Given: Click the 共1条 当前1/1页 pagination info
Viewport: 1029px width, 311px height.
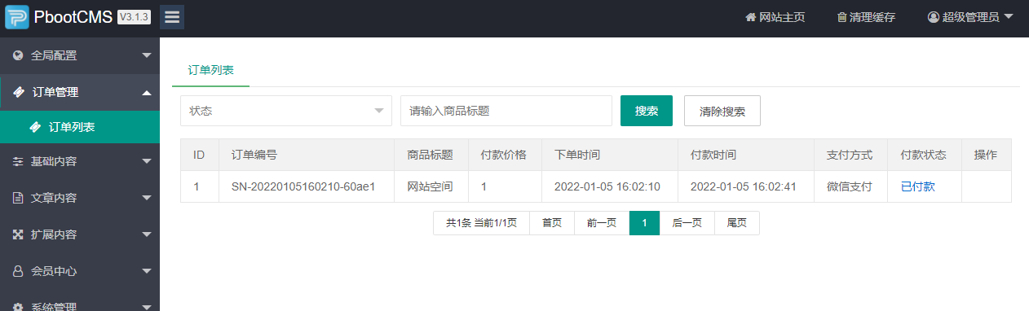Looking at the screenshot, I should pos(481,223).
